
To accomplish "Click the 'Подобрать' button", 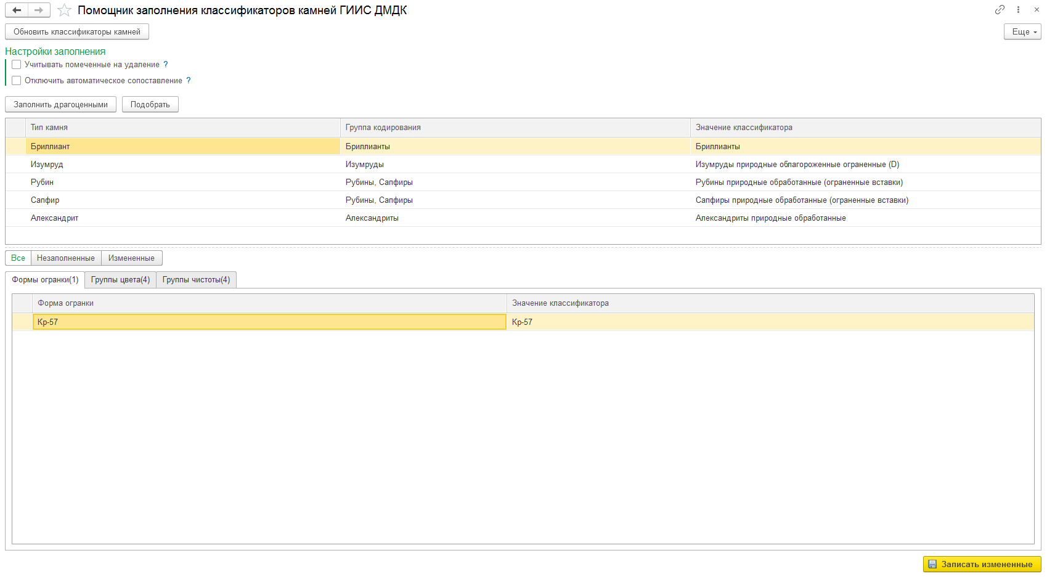I will point(150,104).
